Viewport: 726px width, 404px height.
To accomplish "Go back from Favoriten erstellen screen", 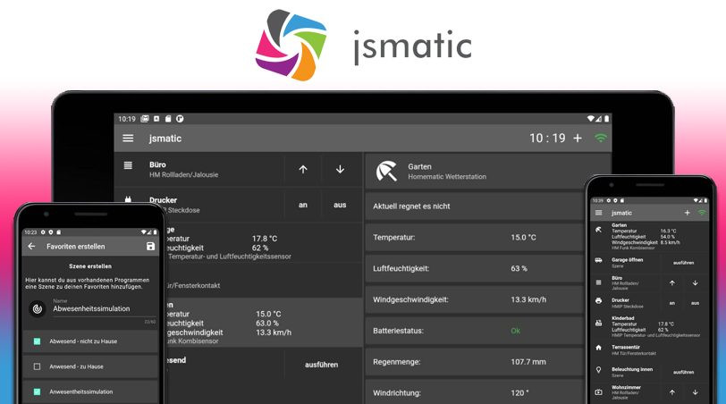I will 31,246.
